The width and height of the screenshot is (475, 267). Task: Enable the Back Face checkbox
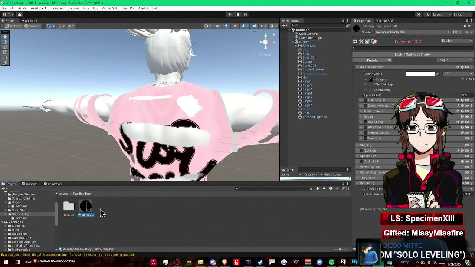pos(365,122)
